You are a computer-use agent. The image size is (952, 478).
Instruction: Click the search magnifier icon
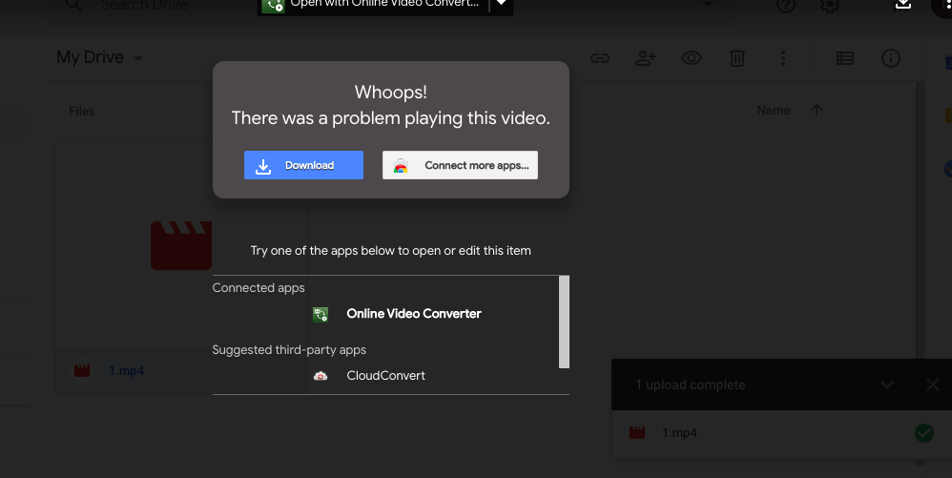[x=73, y=5]
